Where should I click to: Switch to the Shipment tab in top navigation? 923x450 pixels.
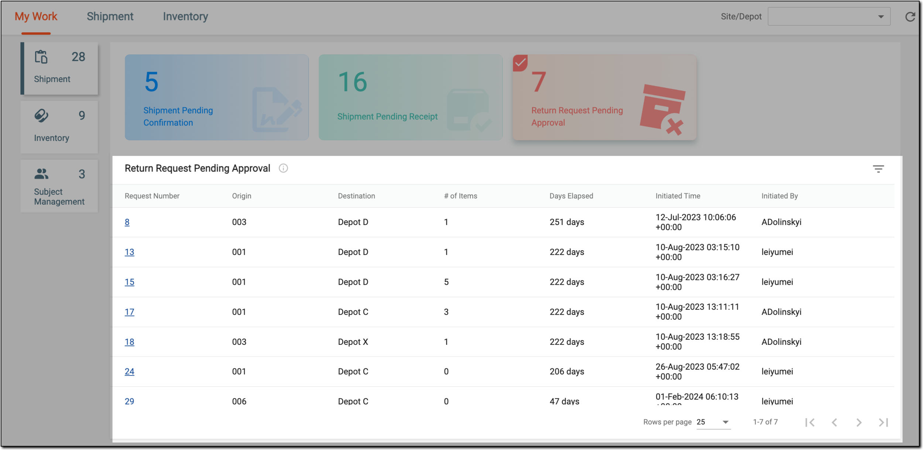pos(110,17)
